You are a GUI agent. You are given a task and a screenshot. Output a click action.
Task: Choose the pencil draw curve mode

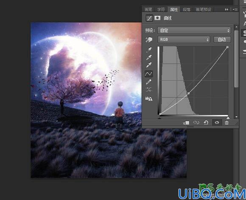[148, 82]
